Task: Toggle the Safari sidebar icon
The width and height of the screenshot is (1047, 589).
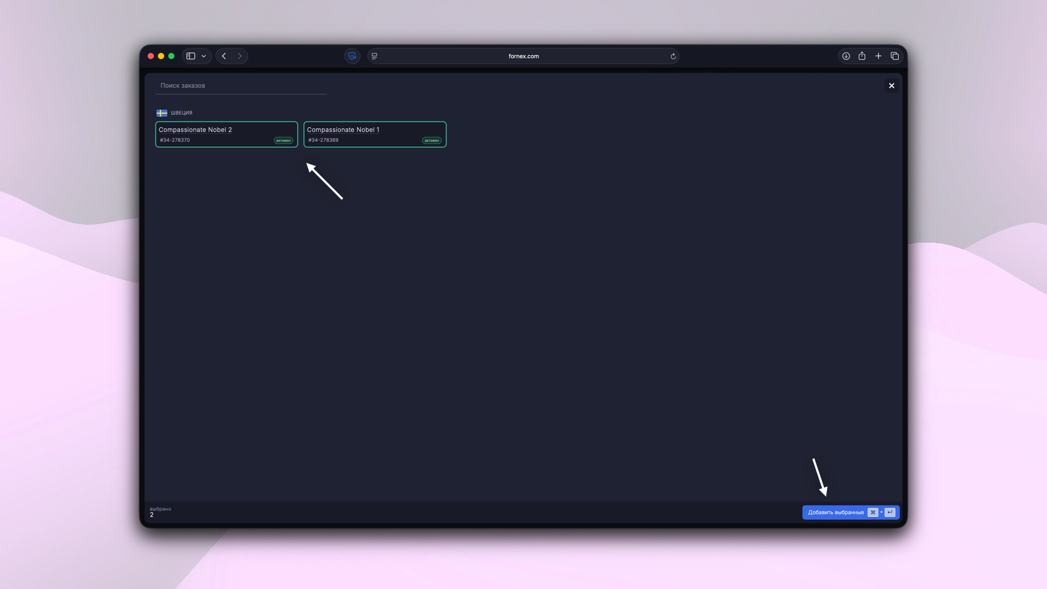Action: pyautogui.click(x=191, y=56)
